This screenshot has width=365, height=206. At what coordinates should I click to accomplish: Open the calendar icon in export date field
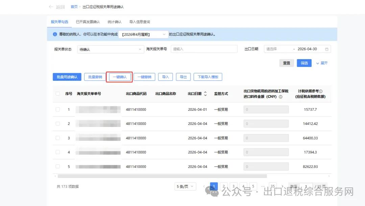326,49
